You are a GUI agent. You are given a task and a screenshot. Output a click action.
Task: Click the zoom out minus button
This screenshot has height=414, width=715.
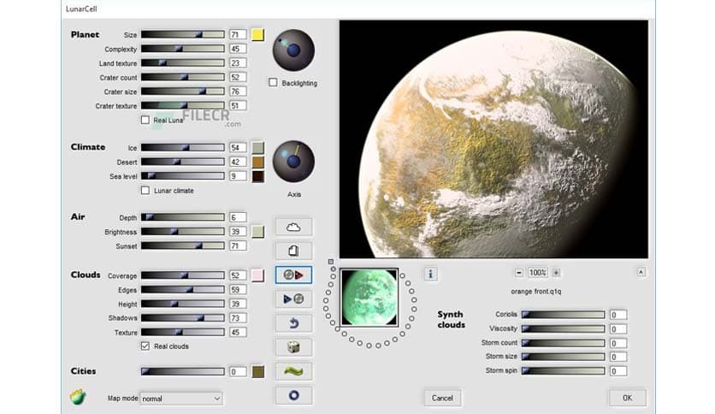(x=519, y=273)
